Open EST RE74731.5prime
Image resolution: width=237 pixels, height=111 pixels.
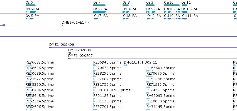[148, 93]
